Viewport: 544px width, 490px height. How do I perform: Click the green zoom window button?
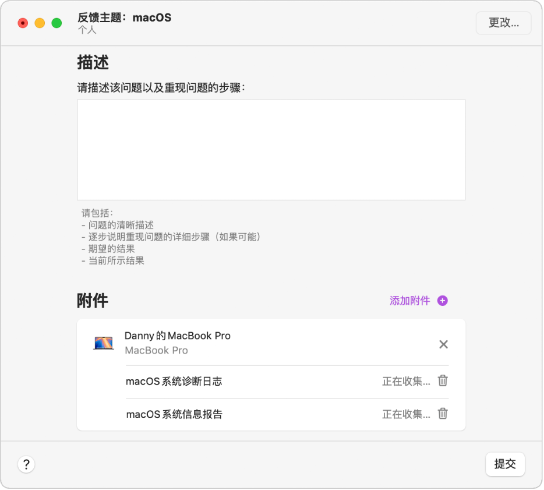click(x=56, y=23)
